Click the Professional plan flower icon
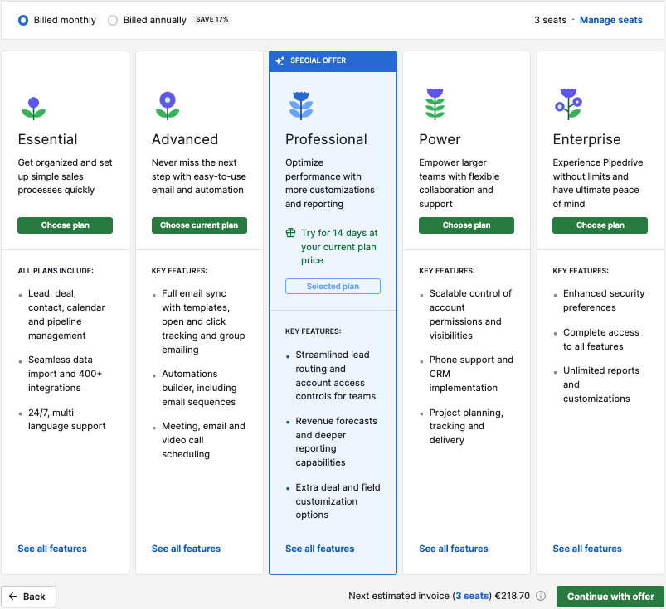666x609 pixels. pyautogui.click(x=301, y=106)
